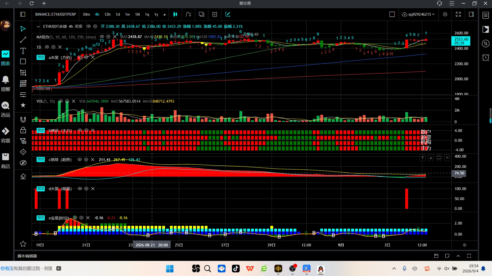Click the BINANCE:ETHUSDTPERP symbol selector

coord(56,14)
